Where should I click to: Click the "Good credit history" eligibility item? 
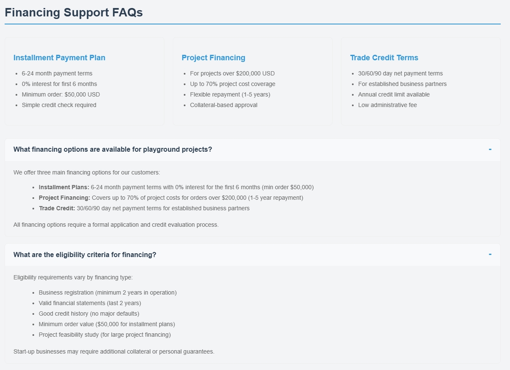[x=89, y=314]
